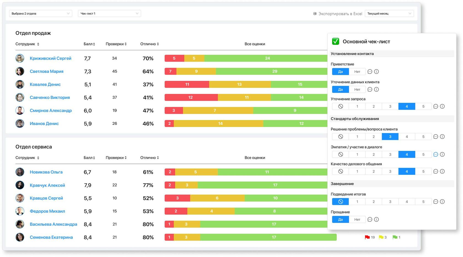This screenshot has width=463, height=257.
Task: Click the Excel export icon
Action: coord(315,14)
